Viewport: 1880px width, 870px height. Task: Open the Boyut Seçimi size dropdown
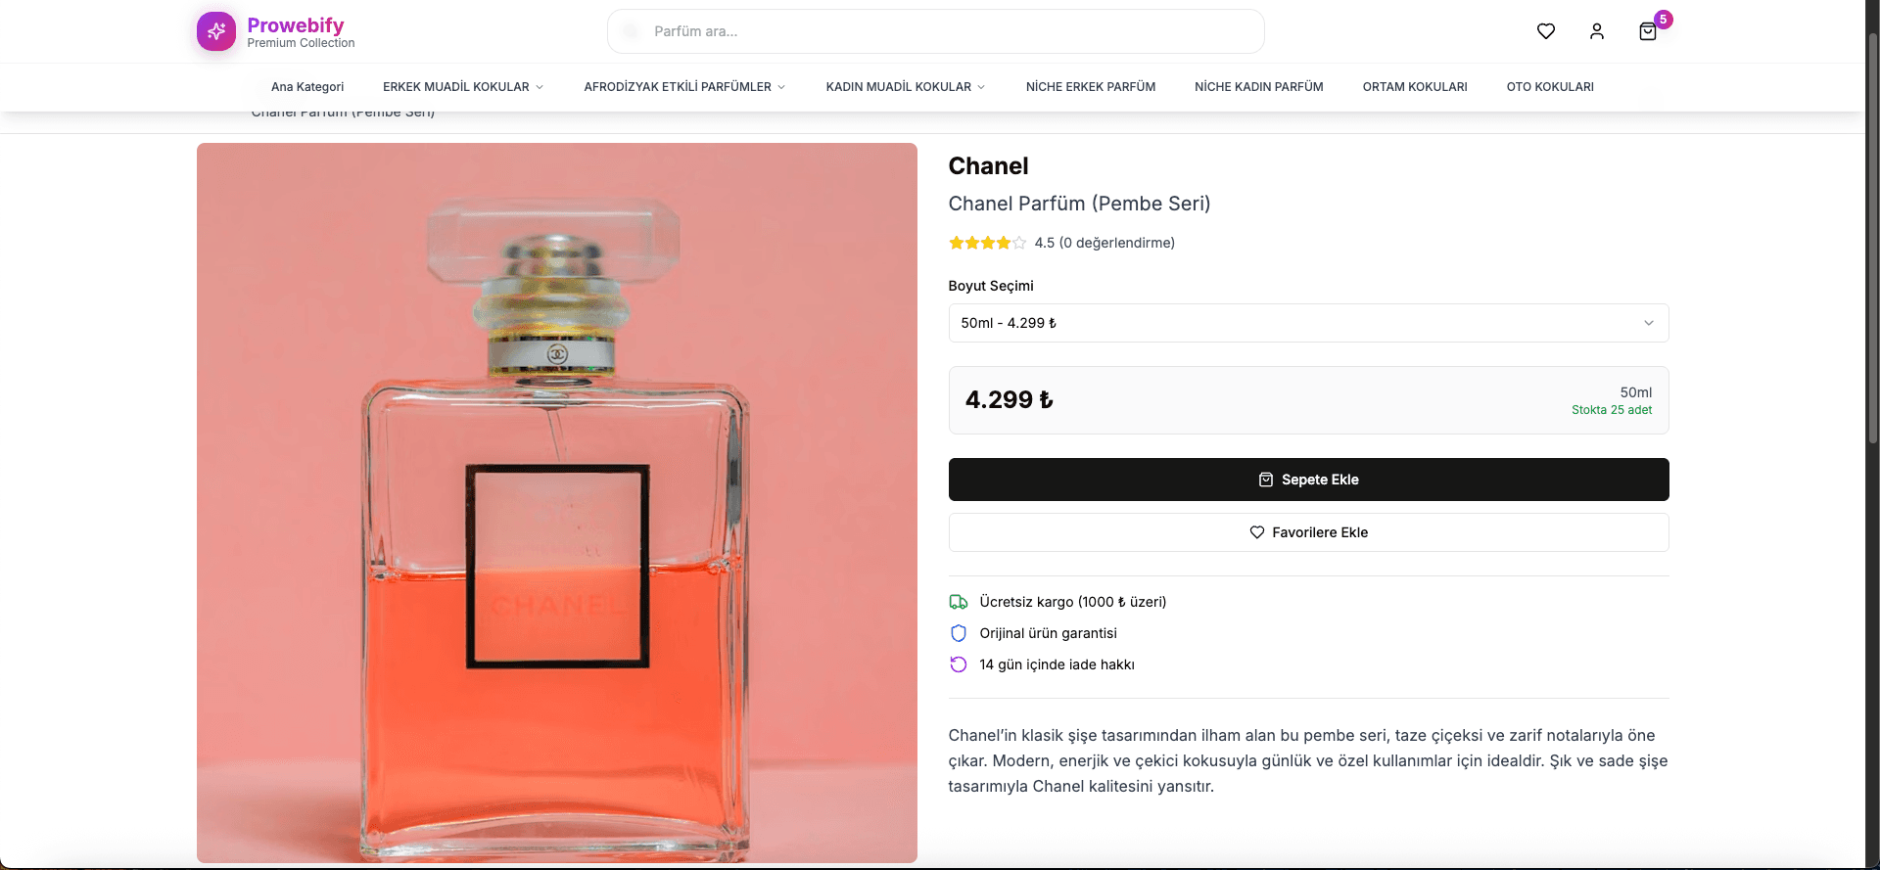click(1308, 323)
